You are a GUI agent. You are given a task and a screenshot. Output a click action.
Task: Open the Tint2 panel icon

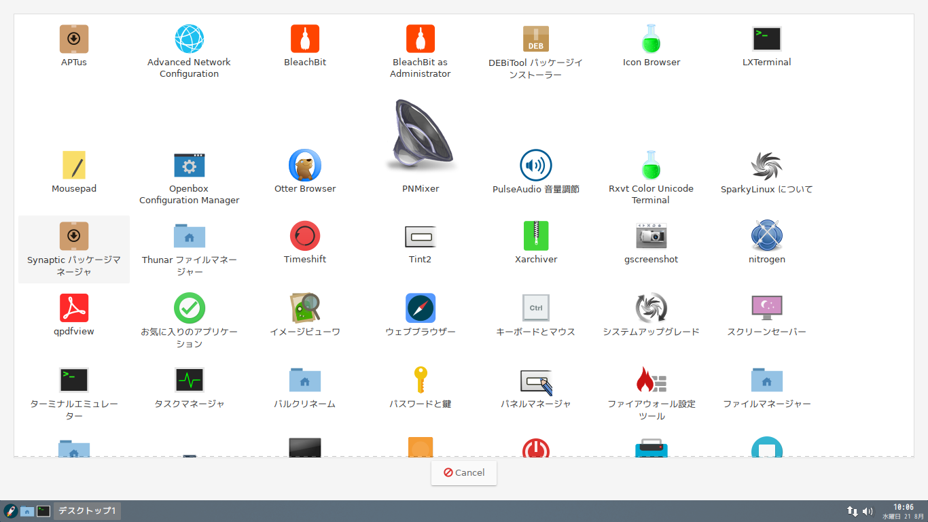pyautogui.click(x=421, y=236)
